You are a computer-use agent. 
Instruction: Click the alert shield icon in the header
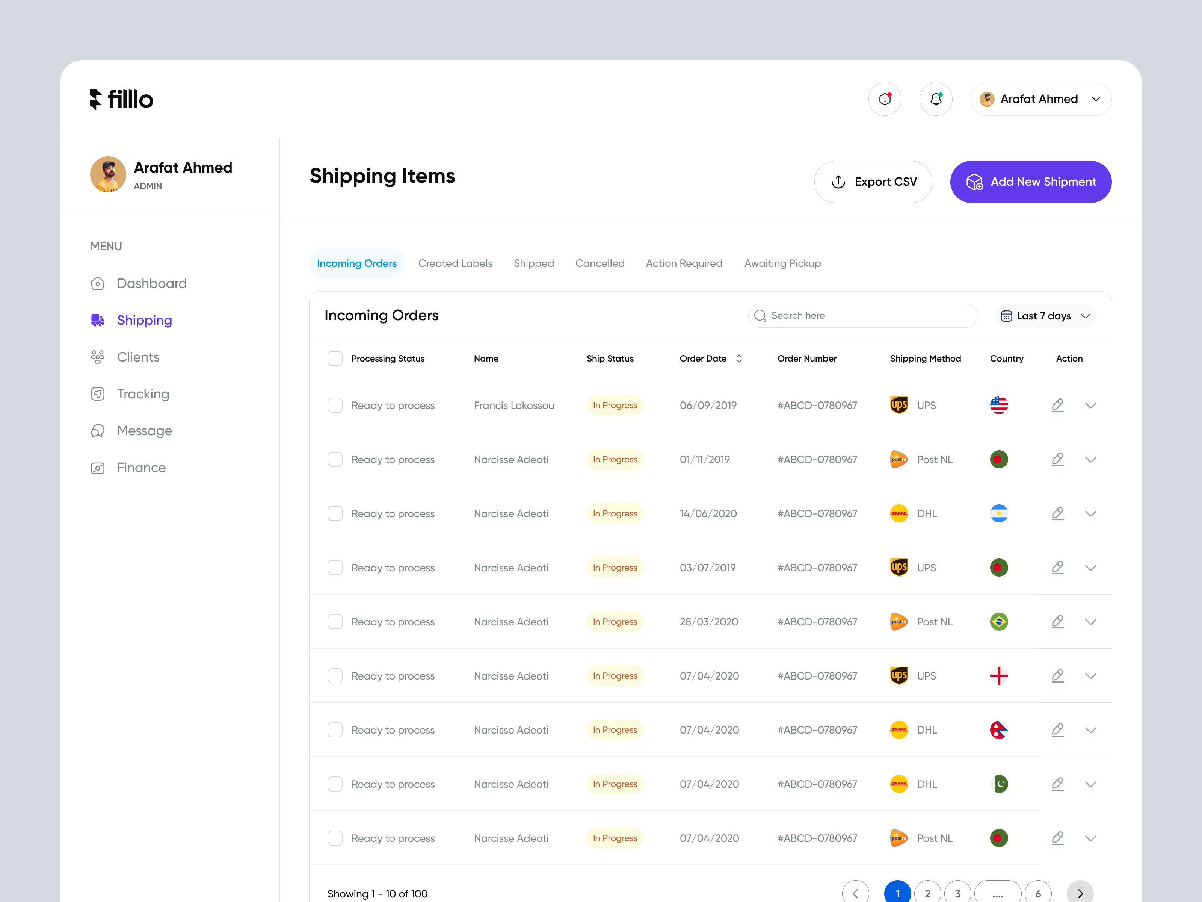click(x=885, y=99)
